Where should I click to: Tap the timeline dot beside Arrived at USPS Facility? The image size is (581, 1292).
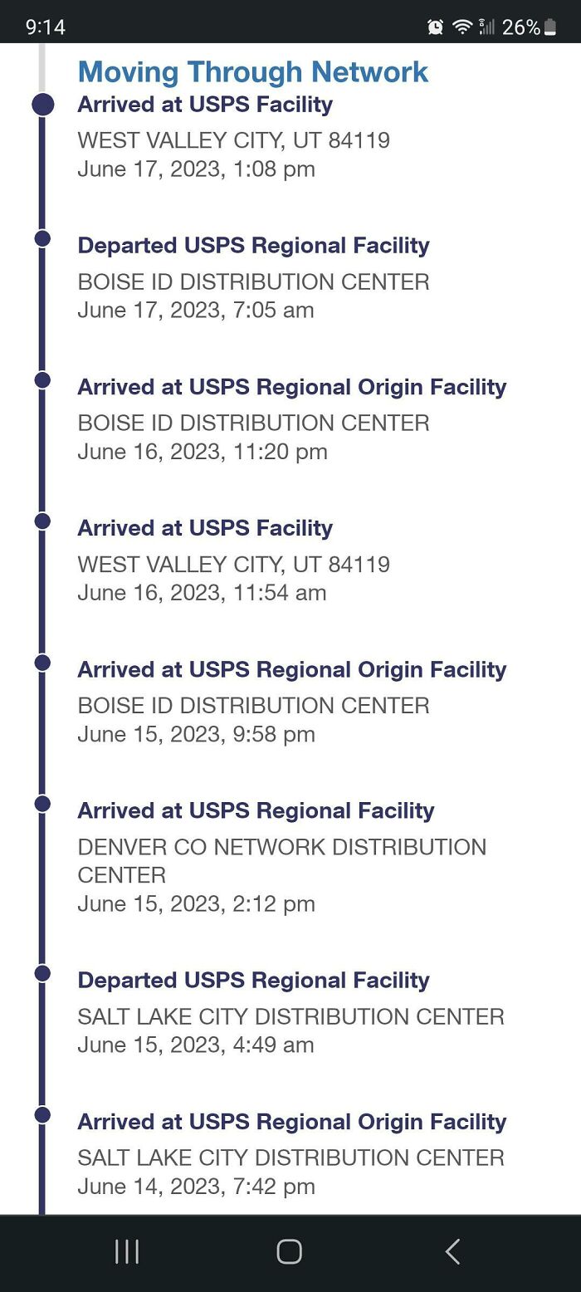click(x=41, y=104)
